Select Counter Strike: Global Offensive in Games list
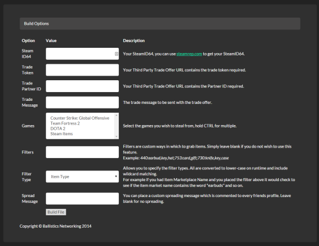This screenshot has height=246, width=319. 80,118
